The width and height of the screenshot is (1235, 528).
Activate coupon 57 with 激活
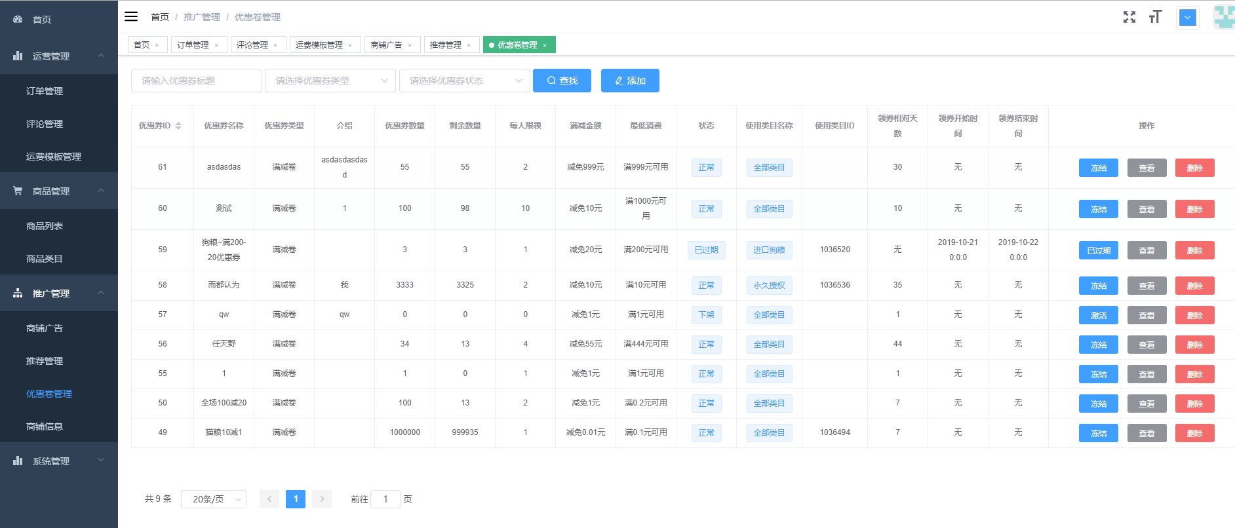tap(1099, 315)
